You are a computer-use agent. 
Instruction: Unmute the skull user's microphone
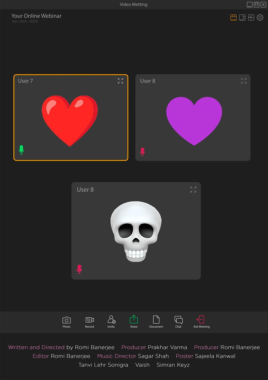pyautogui.click(x=79, y=269)
